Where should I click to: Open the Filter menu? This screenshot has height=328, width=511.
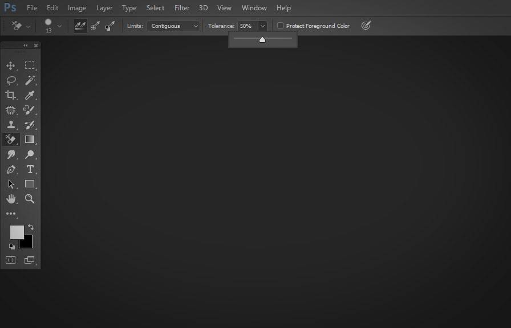tap(182, 8)
